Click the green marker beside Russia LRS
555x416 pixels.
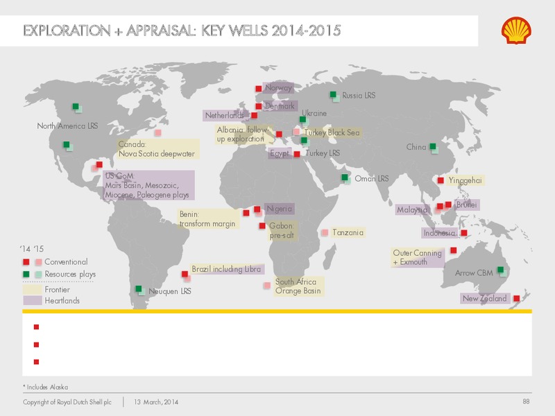(333, 94)
